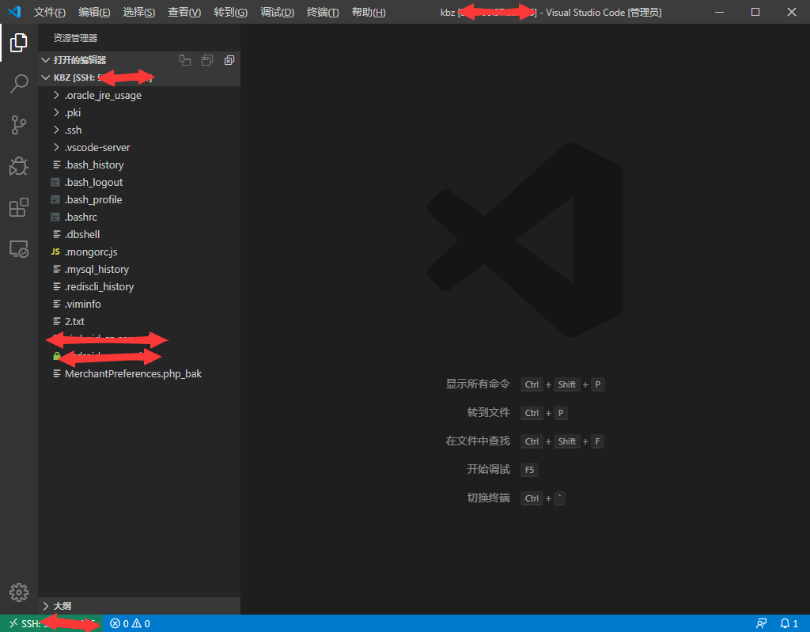
Task: Select the Explorer icon in the activity bar
Action: tap(18, 43)
